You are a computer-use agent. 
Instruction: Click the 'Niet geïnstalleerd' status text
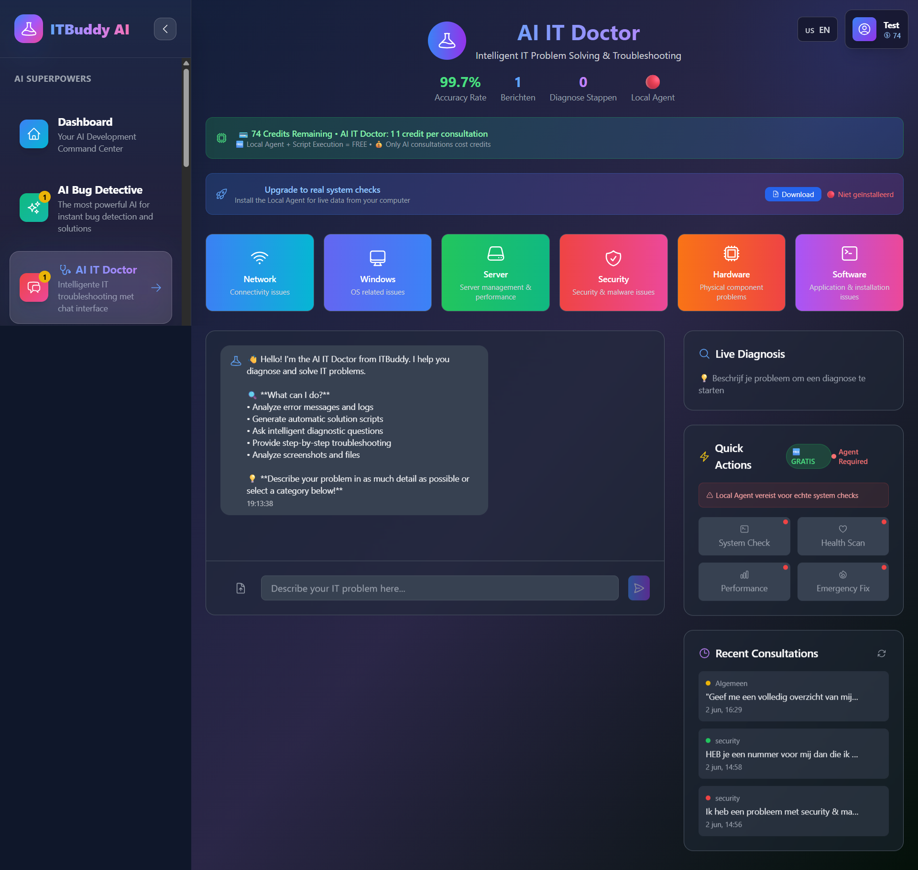click(x=865, y=194)
